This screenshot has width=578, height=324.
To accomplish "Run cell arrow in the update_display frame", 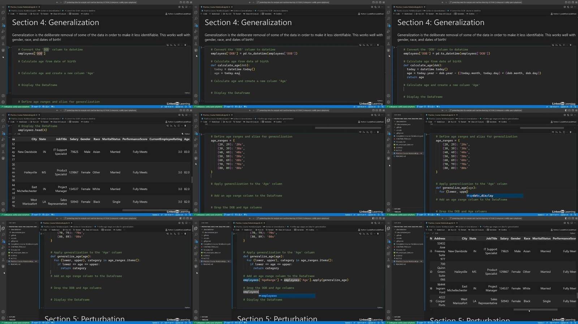I will click(426, 134).
